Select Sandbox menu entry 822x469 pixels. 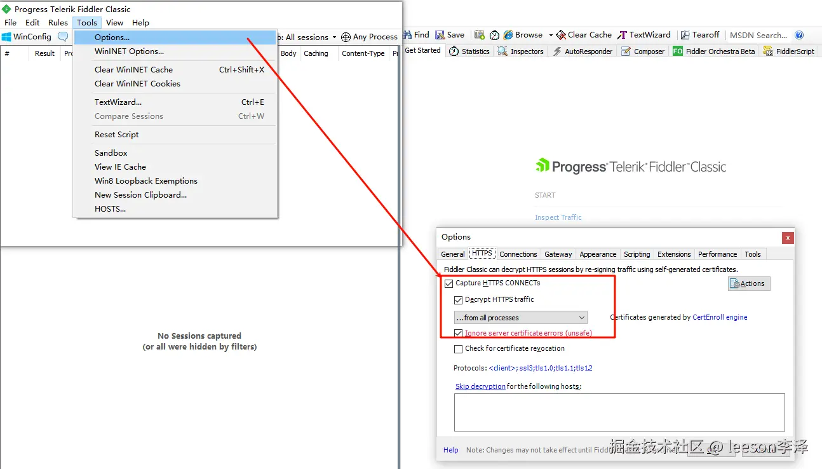pyautogui.click(x=175, y=153)
